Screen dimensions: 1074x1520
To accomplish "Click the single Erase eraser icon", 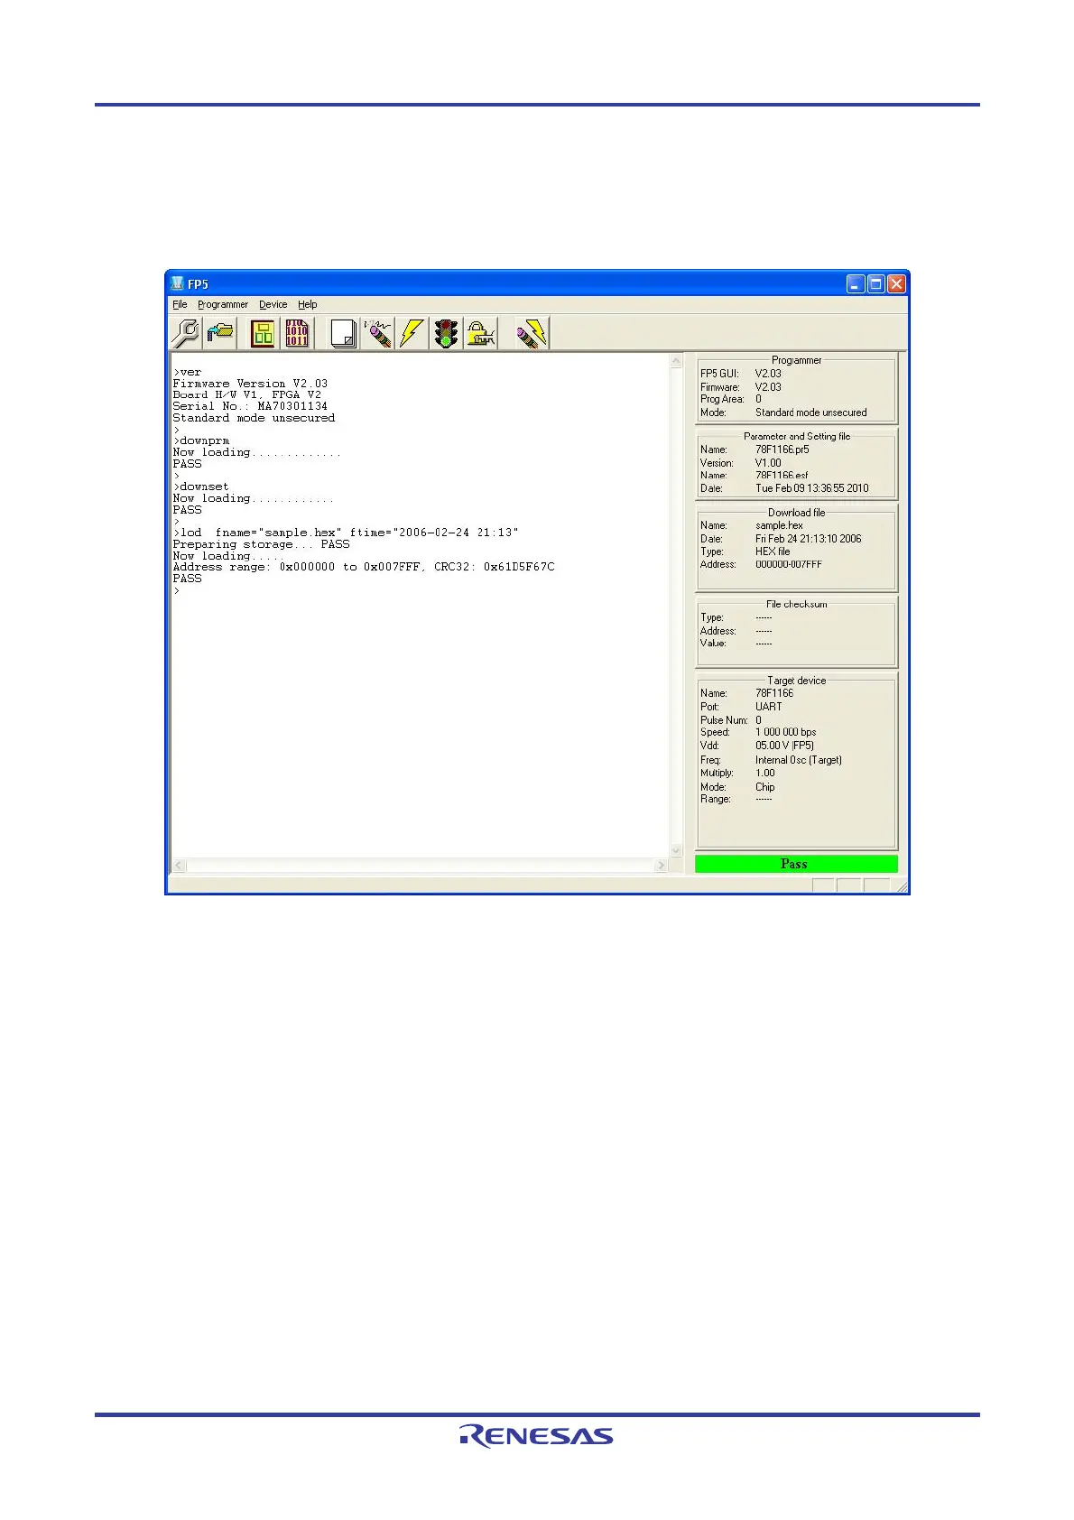I will (377, 334).
